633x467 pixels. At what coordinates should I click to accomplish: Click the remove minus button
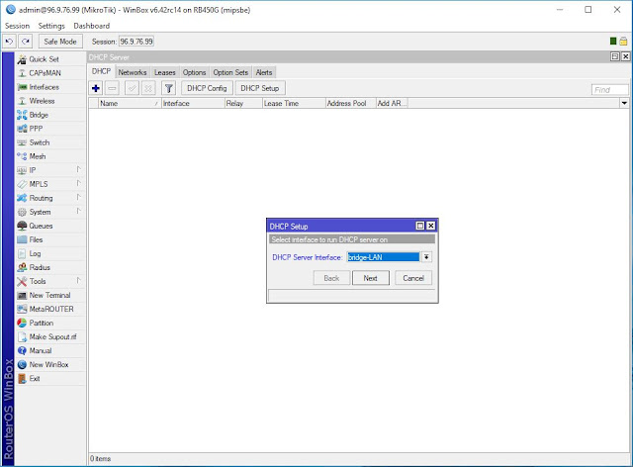(112, 88)
